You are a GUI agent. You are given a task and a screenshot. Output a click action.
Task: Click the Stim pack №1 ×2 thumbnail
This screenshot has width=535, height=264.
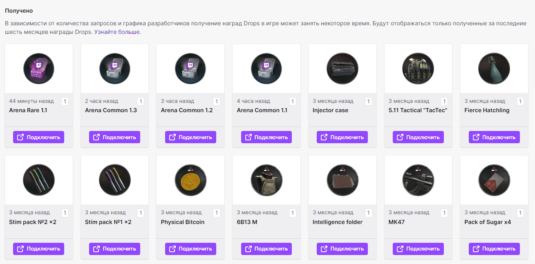[x=115, y=180]
